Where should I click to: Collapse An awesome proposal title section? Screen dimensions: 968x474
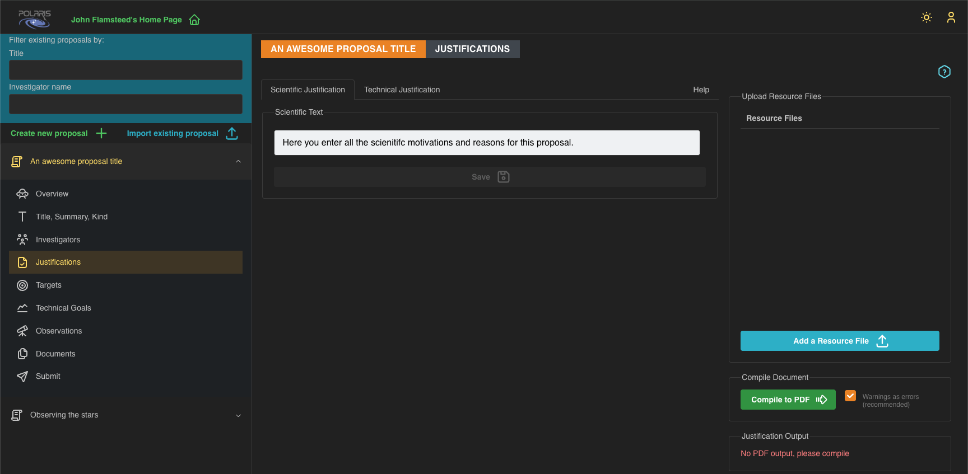(x=238, y=162)
